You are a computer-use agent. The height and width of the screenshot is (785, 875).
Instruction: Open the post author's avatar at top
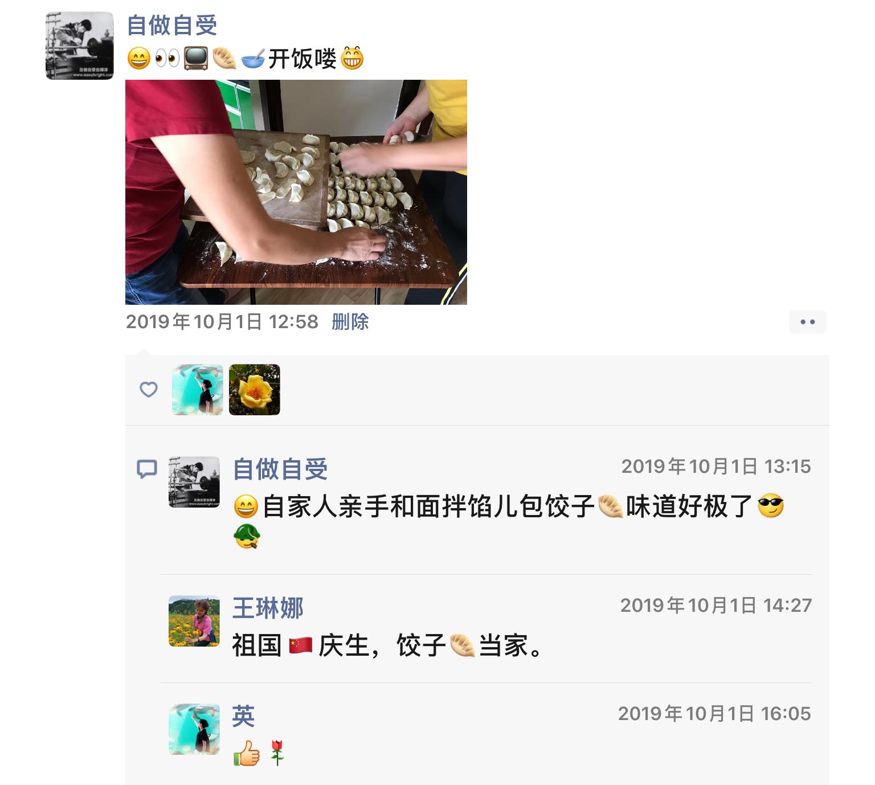point(80,46)
